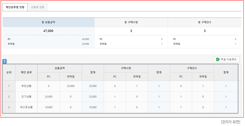This screenshot has height=126, width=245.
Task: Click 추천상품 mobile 구매건수 cell 1
Action: pos(203,86)
